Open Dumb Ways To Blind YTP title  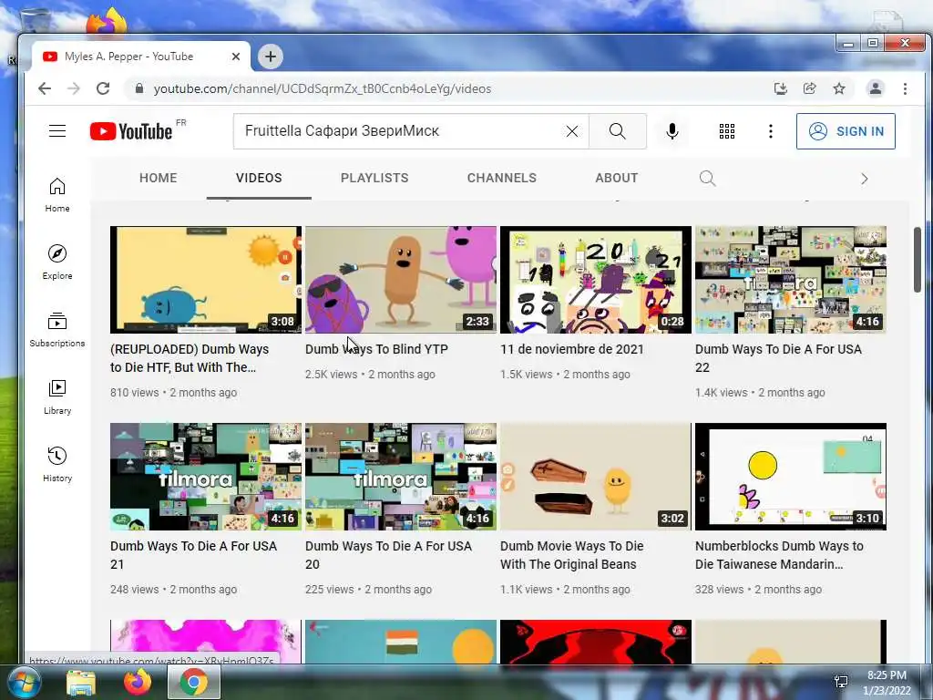pyautogui.click(x=376, y=349)
